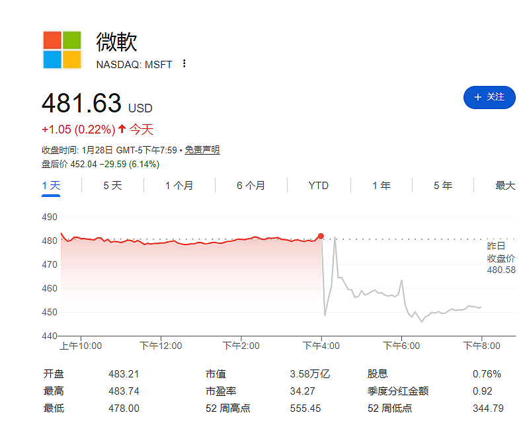Click the 481.63 price value
The image size is (525, 423).
click(x=81, y=103)
